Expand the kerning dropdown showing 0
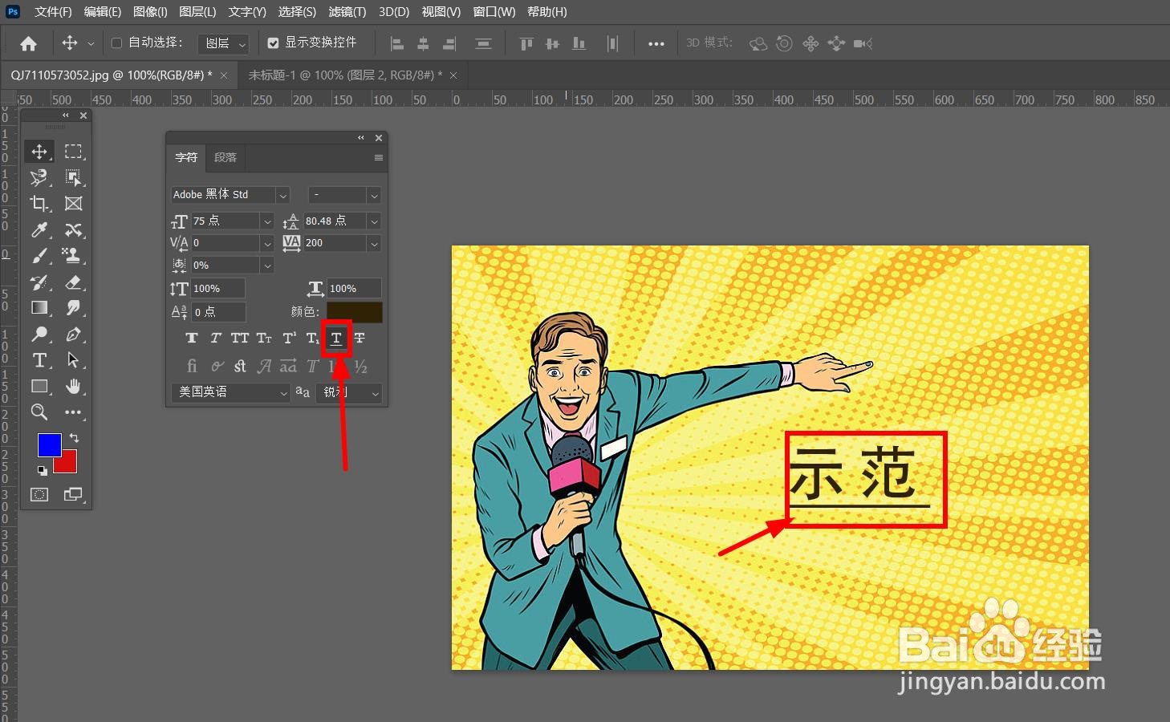This screenshot has height=722, width=1170. (x=267, y=243)
